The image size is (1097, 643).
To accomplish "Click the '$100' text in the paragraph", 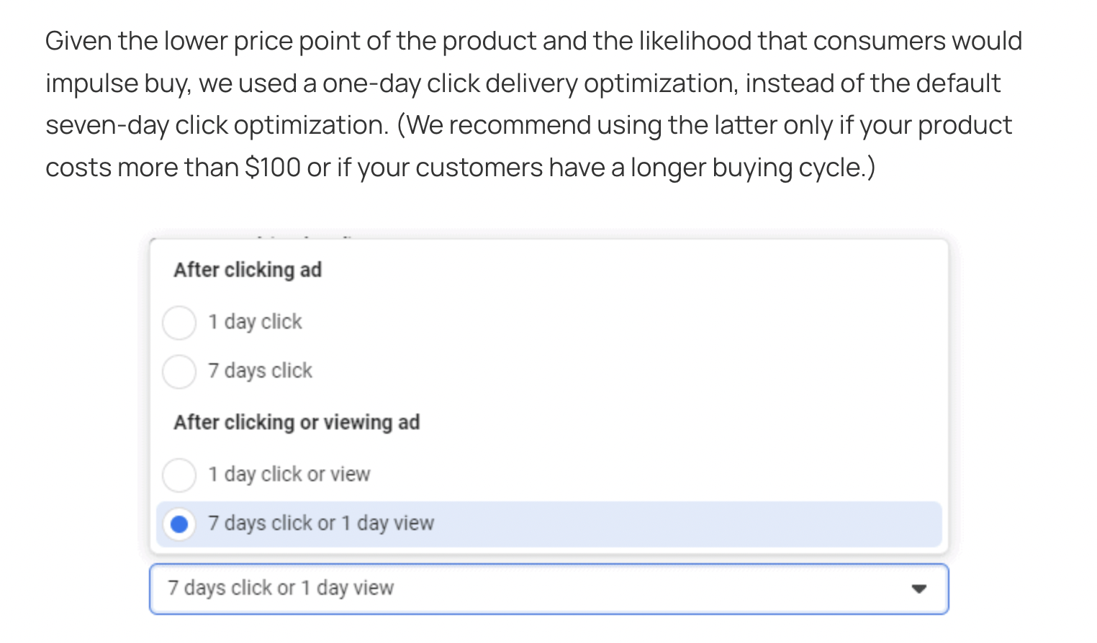I will point(273,168).
